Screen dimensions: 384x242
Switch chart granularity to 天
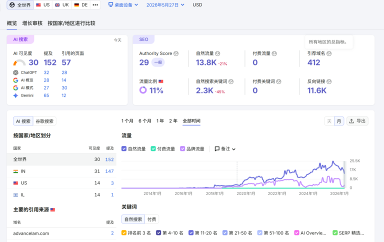coord(329,121)
